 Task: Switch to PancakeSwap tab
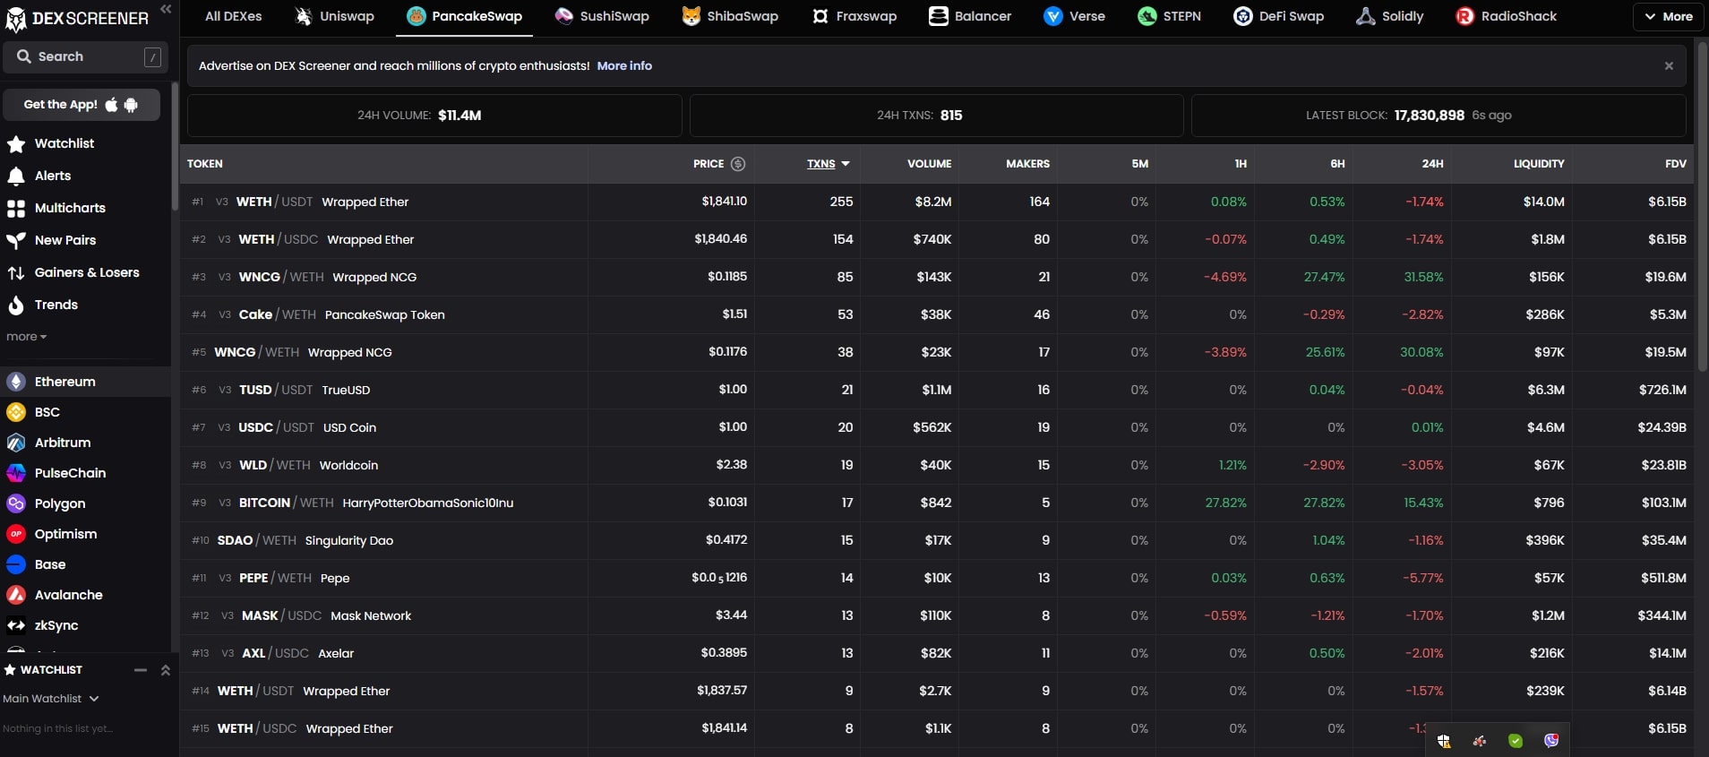(464, 16)
